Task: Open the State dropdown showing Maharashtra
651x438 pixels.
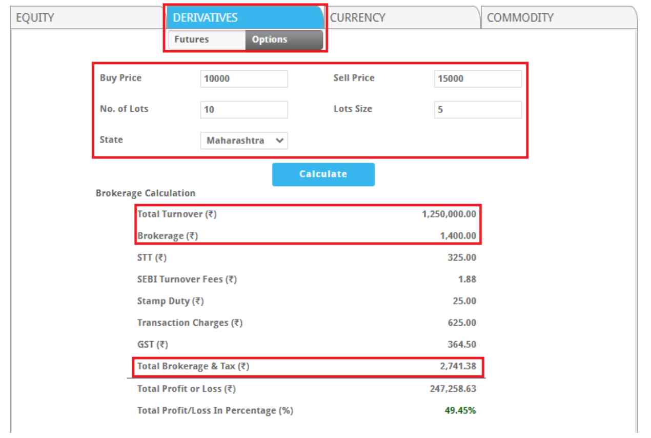Action: (x=244, y=140)
